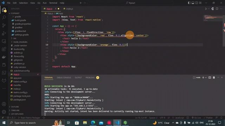Image resolution: width=225 pixels, height=126 pixels.
Task: Run the code with the play icon
Action: (x=206, y=9)
